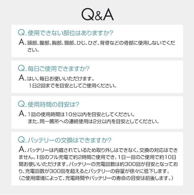194x195 pixels.
Task: Click the A mark before はい。毎日お使いいただけます
Action: (21, 78)
